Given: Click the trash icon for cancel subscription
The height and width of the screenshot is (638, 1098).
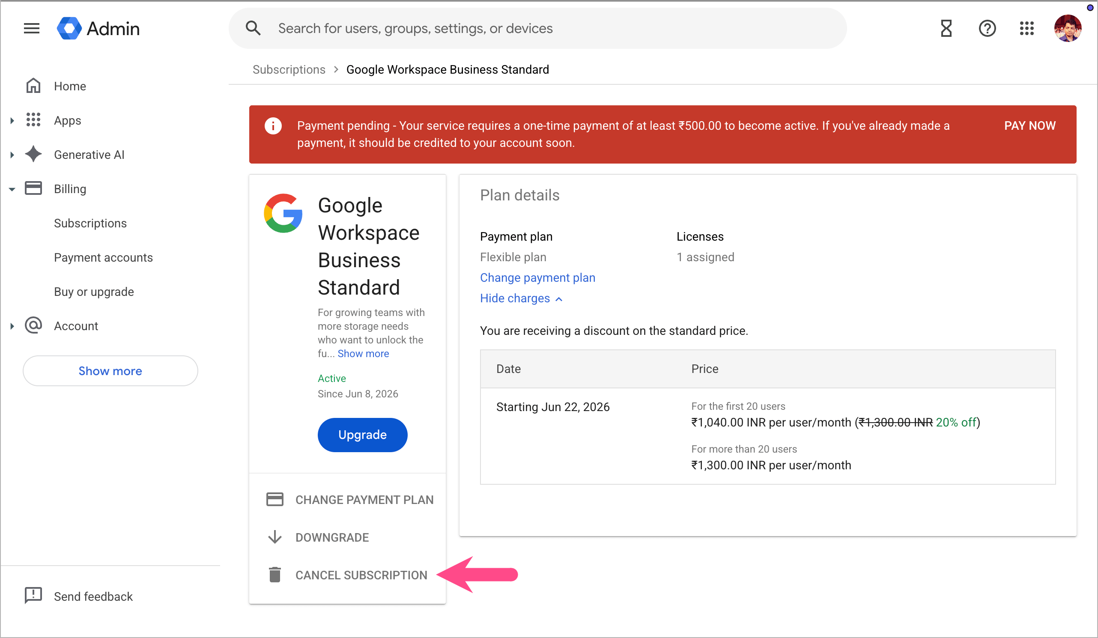Looking at the screenshot, I should 275,575.
